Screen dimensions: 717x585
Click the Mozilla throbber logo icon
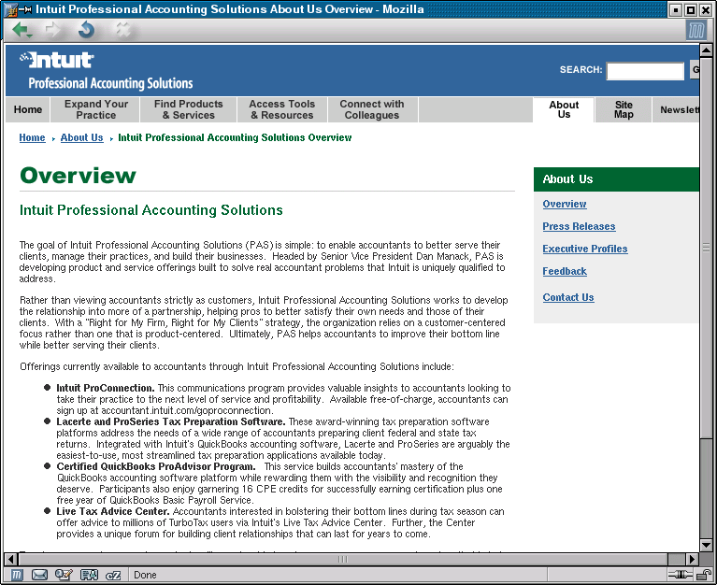pos(695,31)
